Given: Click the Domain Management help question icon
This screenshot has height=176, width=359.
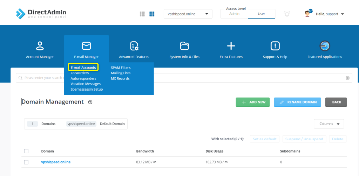Looking at the screenshot, I should tap(90, 102).
